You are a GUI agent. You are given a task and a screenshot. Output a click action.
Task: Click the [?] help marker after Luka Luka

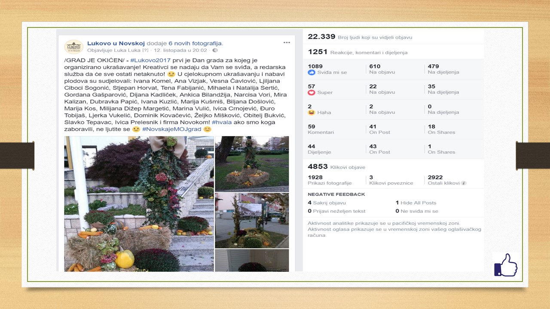(145, 50)
